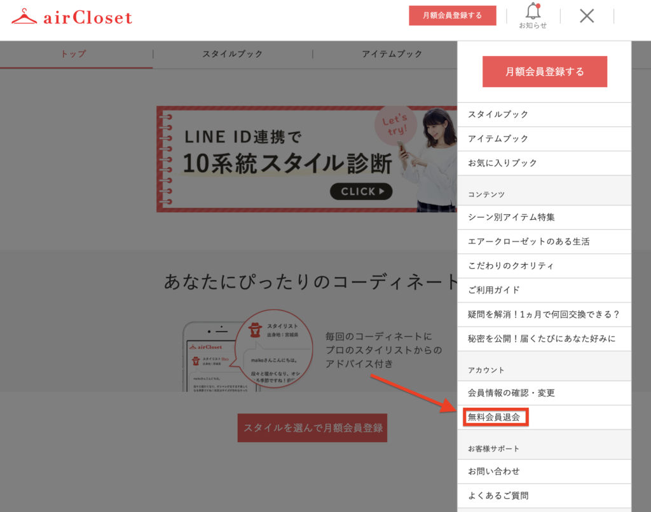Viewport: 651px width, 512px height.
Task: Click the 月額会員登録する button in the header
Action: tap(452, 16)
